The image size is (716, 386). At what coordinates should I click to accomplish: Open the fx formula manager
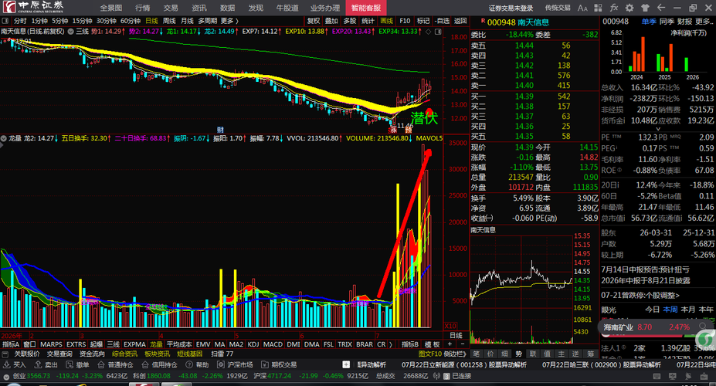click(x=614, y=8)
